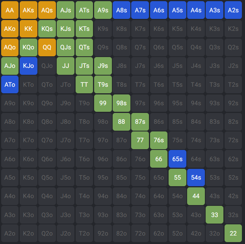Click the unselected QJo cell

(47, 66)
